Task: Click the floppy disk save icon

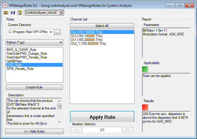Action: [13, 13]
